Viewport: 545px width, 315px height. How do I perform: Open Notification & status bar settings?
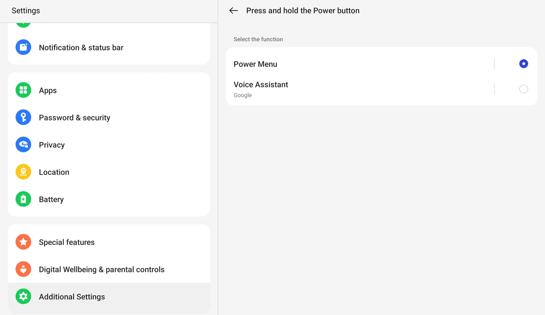pyautogui.click(x=81, y=48)
